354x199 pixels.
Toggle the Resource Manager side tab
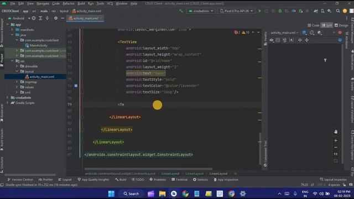2,33
